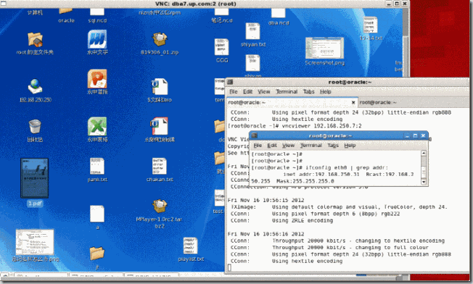Viewport: 473px width, 284px height.
Task: Select the .eio document icon beside the orange P icon
Action: click(160, 87)
